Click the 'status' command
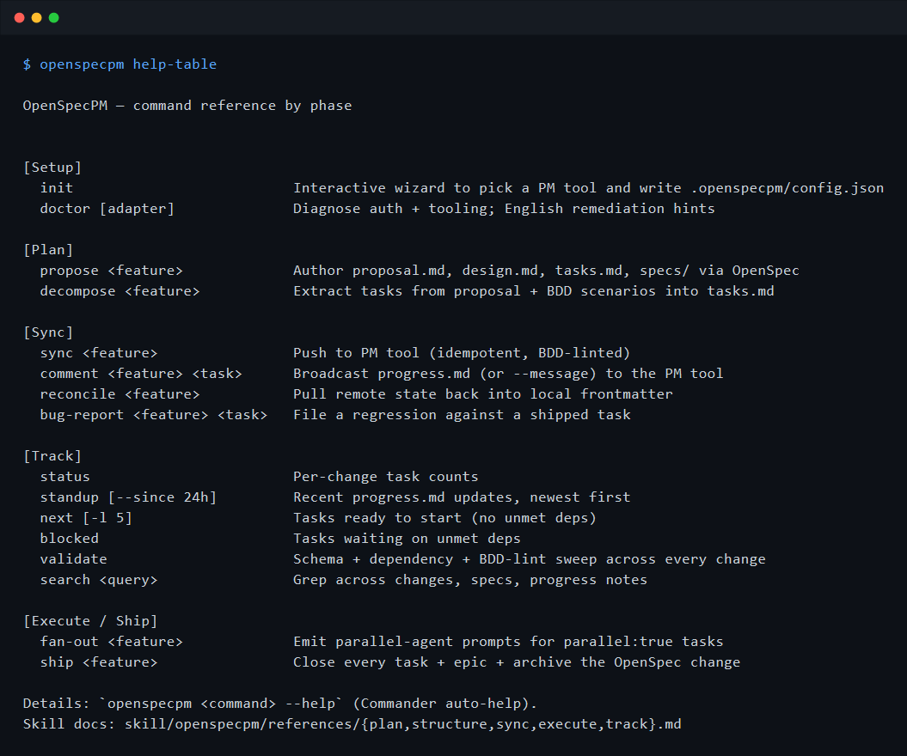The width and height of the screenshot is (907, 756). tap(64, 477)
